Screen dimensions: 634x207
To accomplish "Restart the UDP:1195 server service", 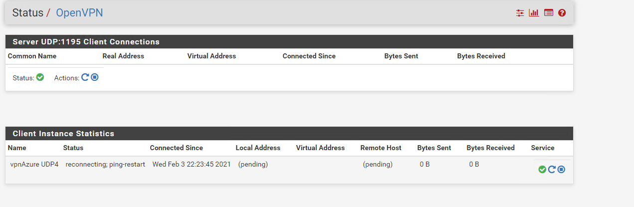I will pyautogui.click(x=85, y=77).
